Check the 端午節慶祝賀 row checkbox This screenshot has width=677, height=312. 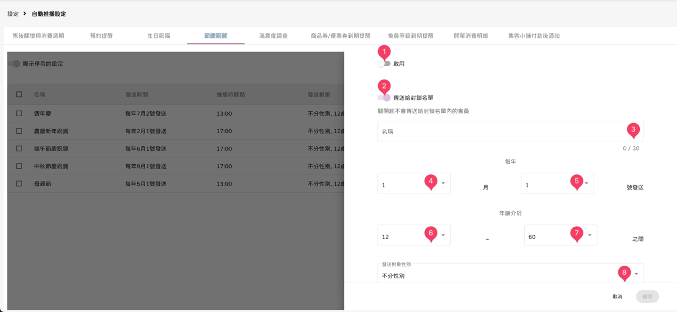pos(19,149)
